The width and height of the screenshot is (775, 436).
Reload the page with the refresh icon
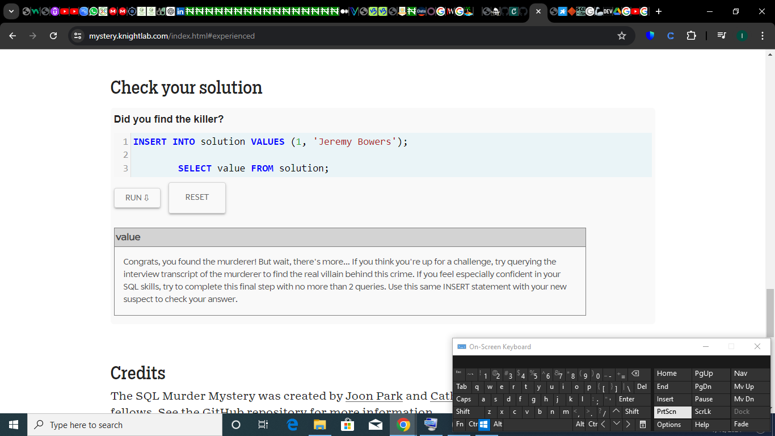tap(53, 36)
